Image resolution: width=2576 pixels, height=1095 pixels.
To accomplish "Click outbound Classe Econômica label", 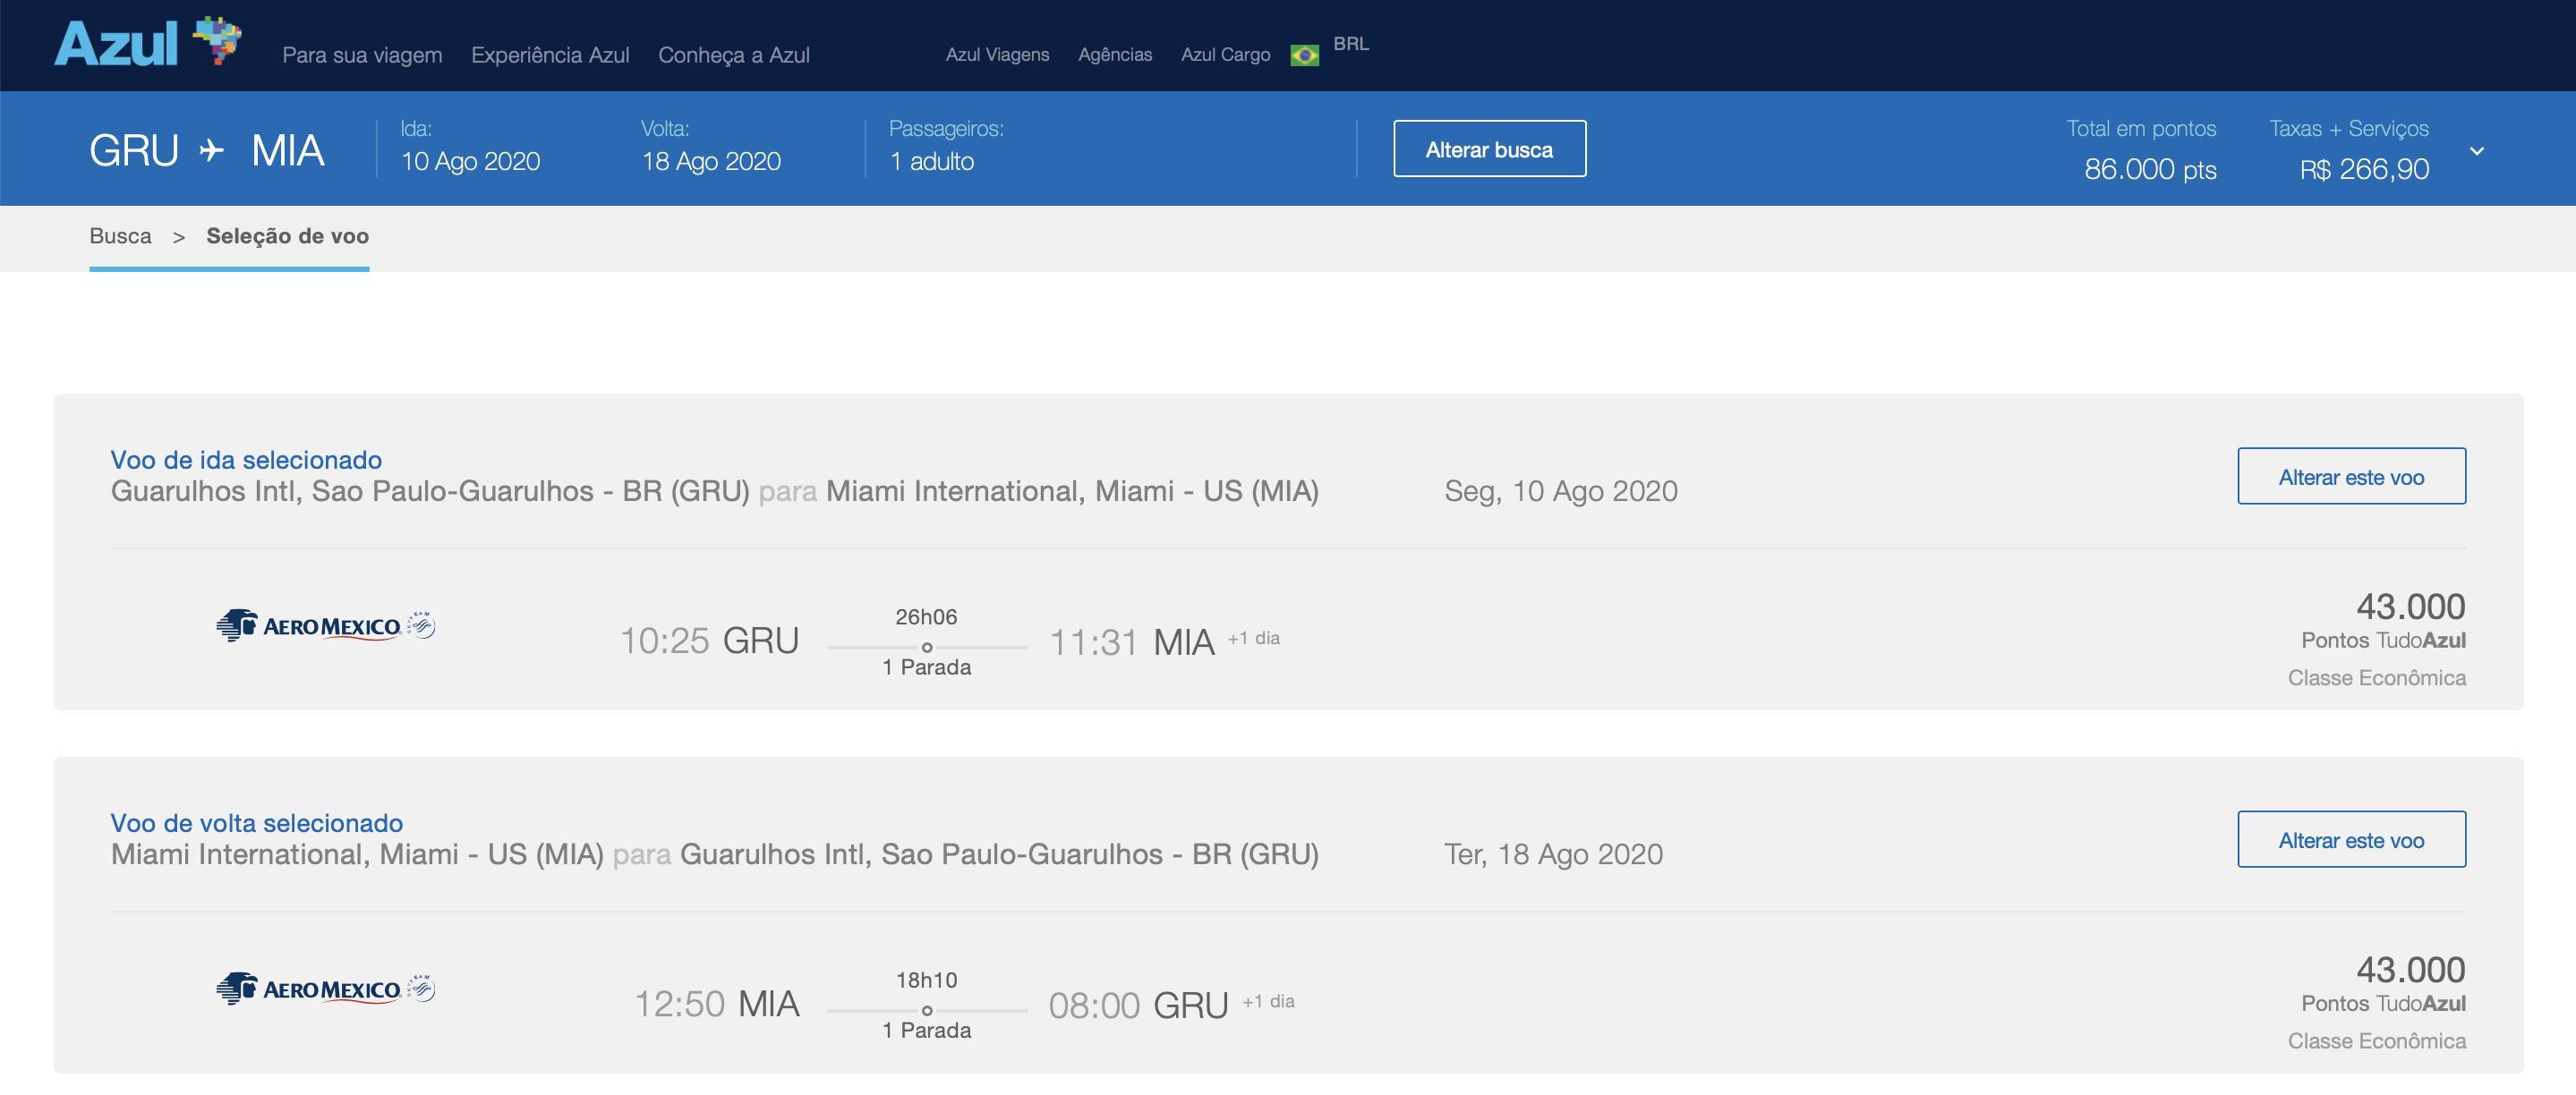I will coord(2377,677).
